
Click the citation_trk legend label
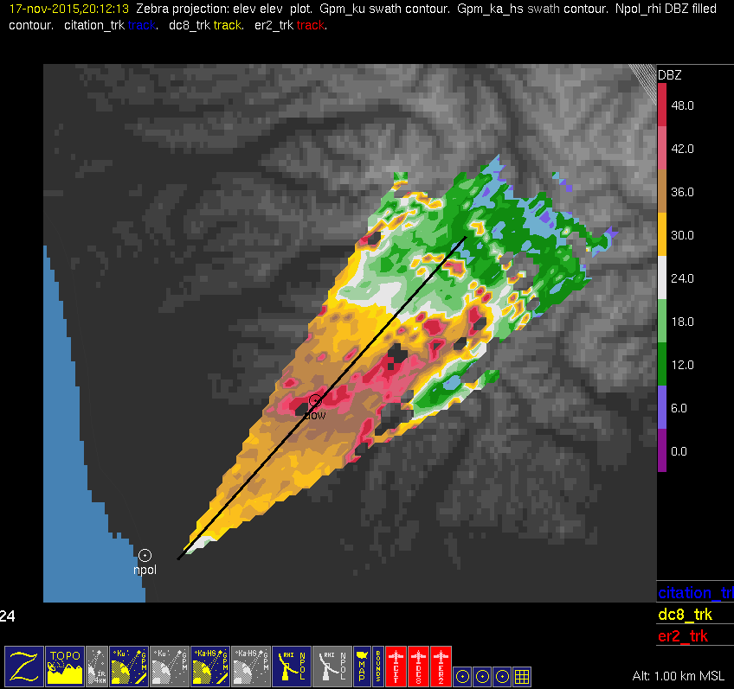coord(696,593)
